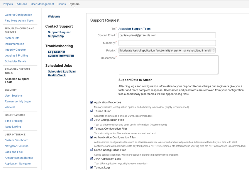The width and height of the screenshot is (249, 170).
Task: Click into the Summary field
Action: click(167, 43)
